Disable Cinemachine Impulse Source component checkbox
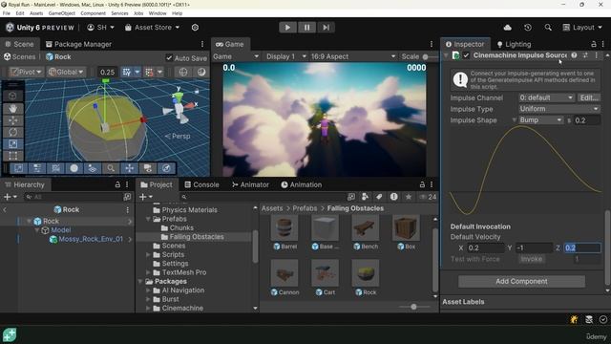This screenshot has width=611, height=344. (466, 55)
